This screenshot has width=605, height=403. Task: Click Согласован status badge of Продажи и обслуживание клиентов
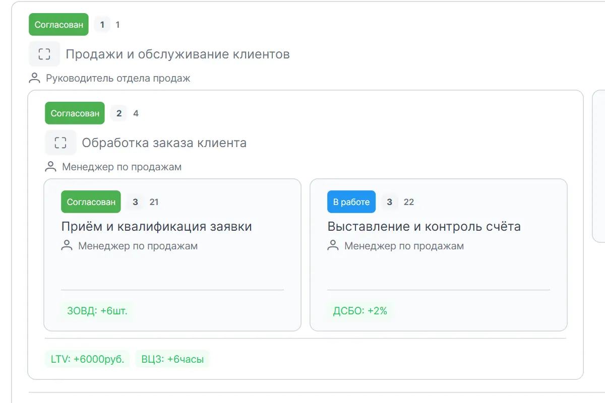tap(58, 25)
